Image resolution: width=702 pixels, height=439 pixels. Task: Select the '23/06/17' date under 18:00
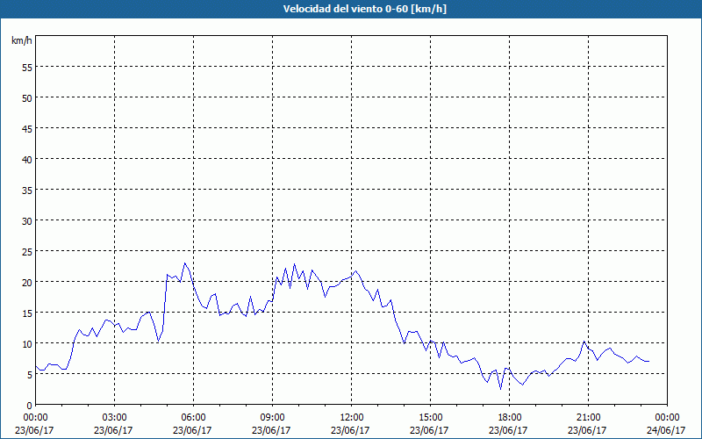point(508,430)
